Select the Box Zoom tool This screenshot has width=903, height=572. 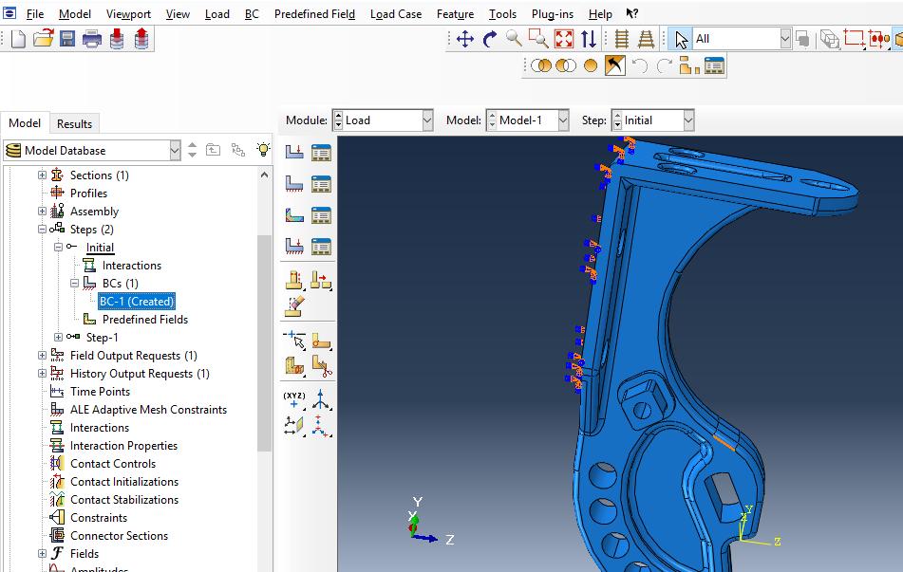point(538,39)
